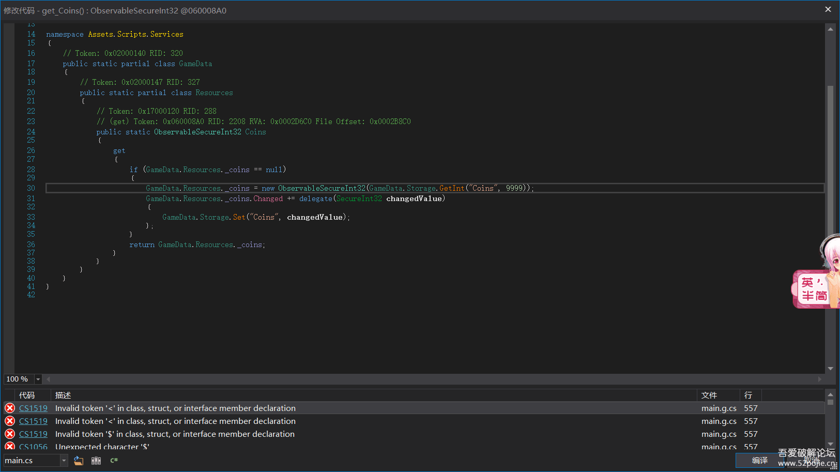Open the first CS1519 error code link
This screenshot has height=472, width=840.
coord(33,408)
